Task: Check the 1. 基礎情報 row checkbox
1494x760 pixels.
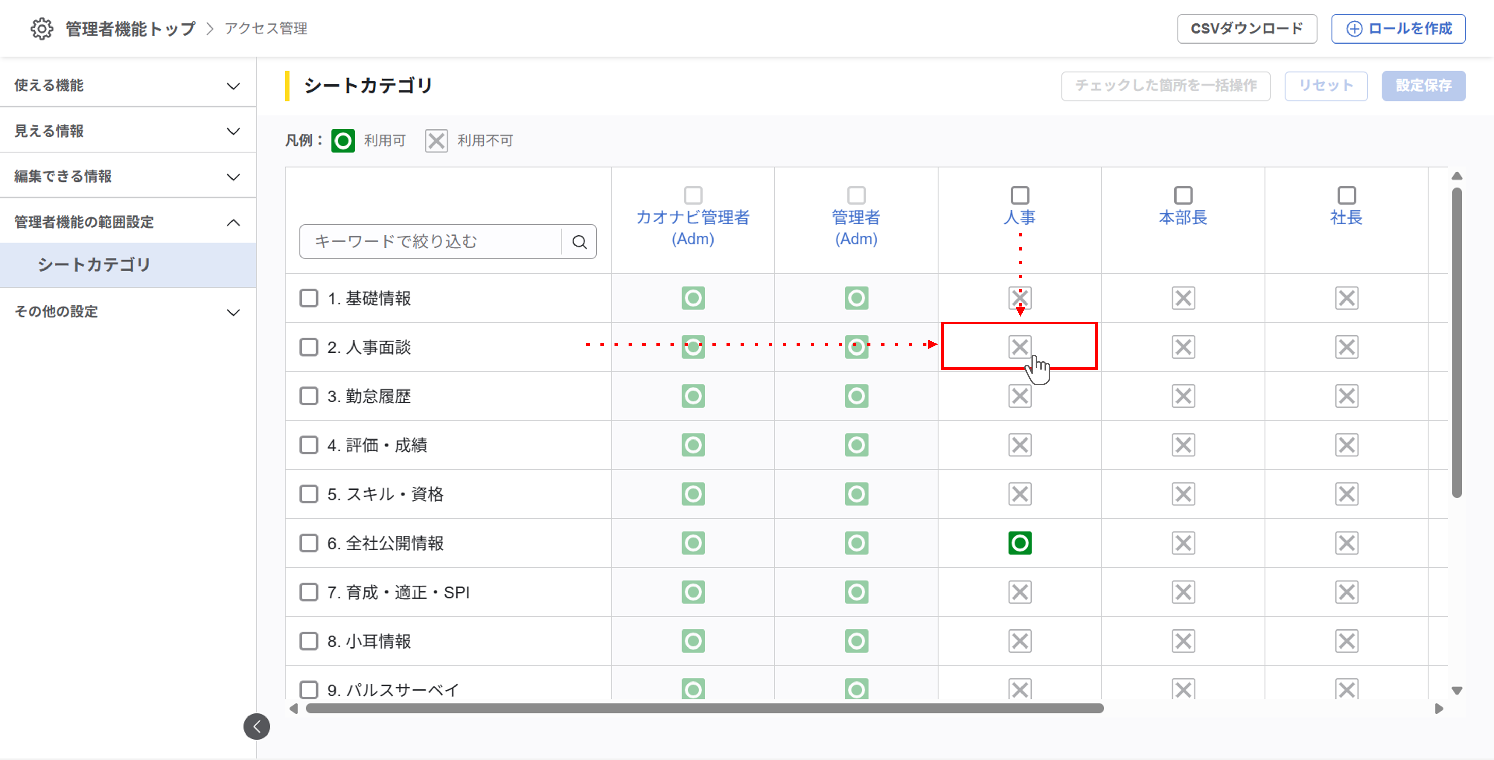Action: pyautogui.click(x=309, y=298)
